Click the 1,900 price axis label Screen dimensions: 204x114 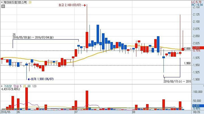tap(196, 79)
